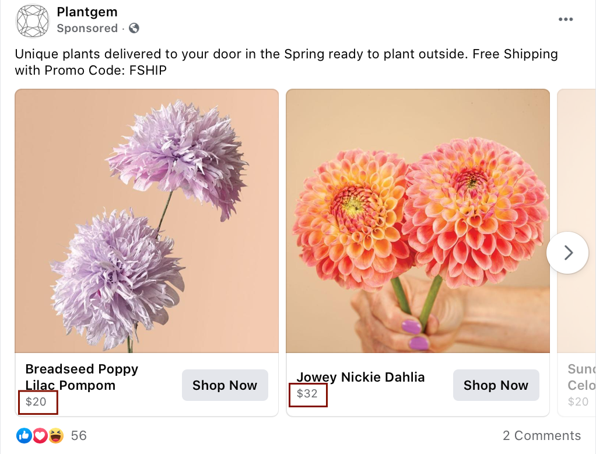Click Shop Now for Breadseed Poppy
The height and width of the screenshot is (454, 596).
click(225, 385)
